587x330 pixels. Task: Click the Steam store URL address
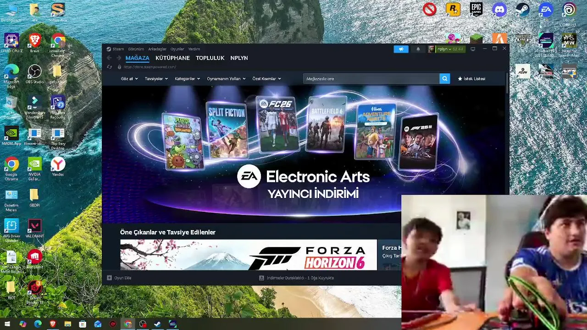[150, 67]
